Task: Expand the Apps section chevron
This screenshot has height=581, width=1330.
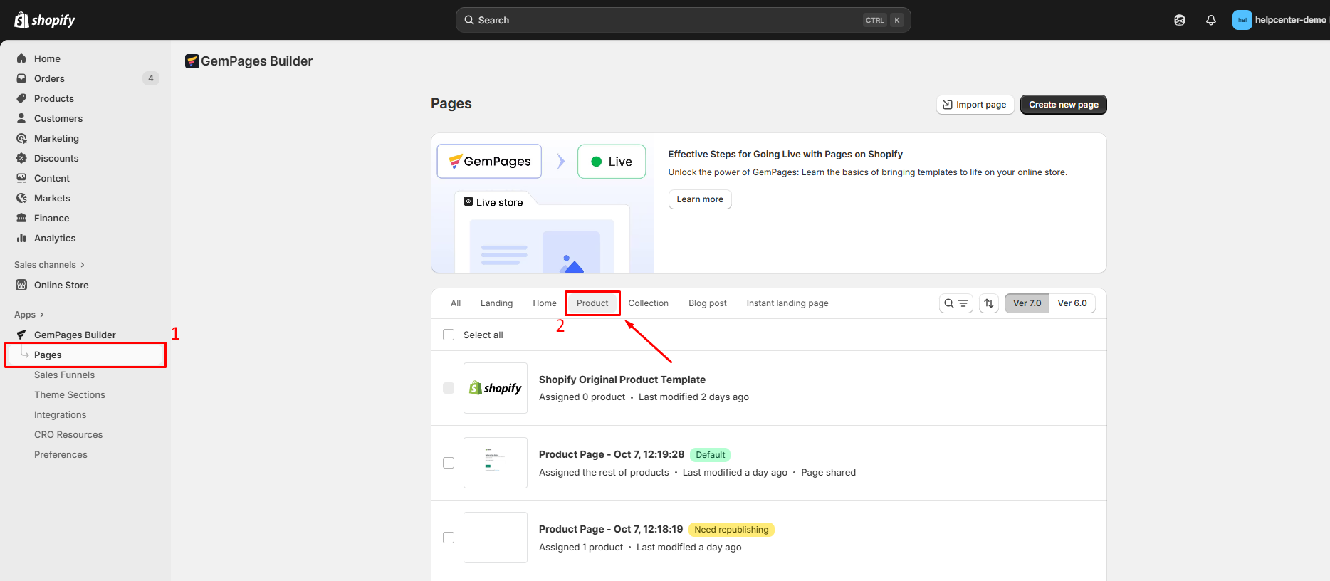Action: click(41, 315)
